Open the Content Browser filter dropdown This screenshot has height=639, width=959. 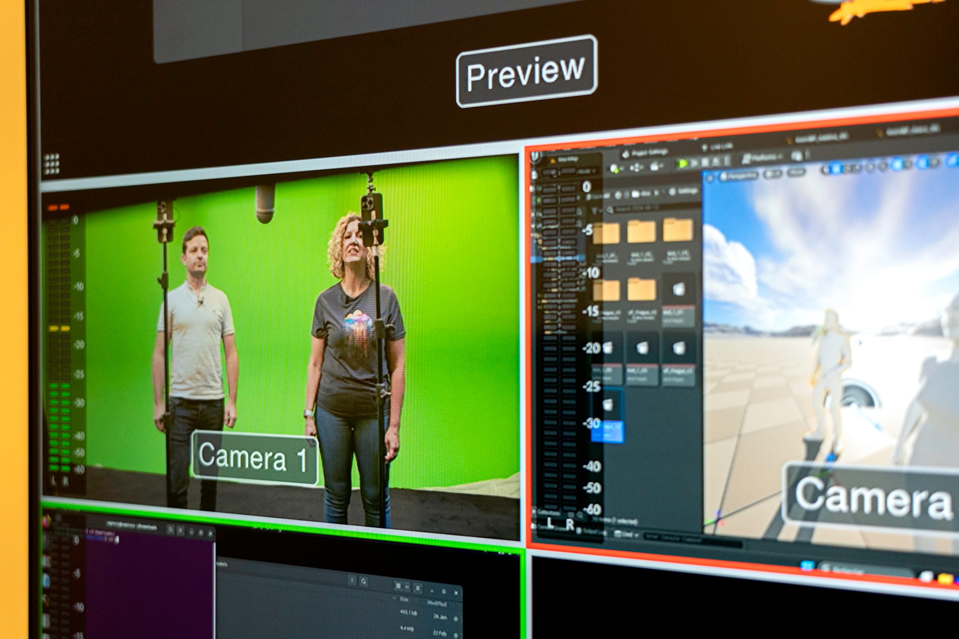point(596,212)
